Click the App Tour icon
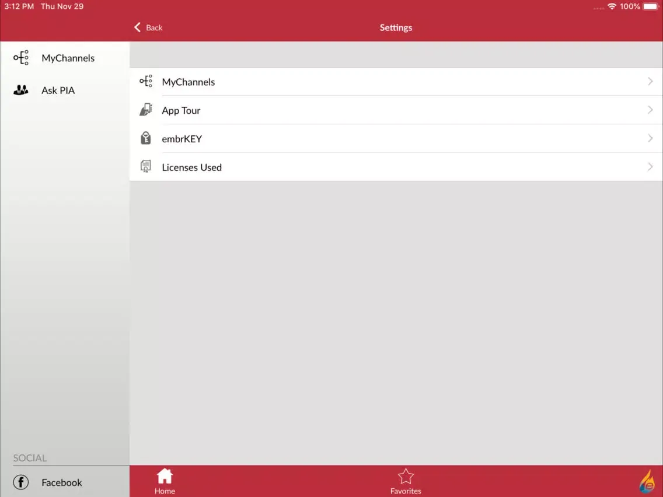The image size is (663, 497). [x=146, y=110]
